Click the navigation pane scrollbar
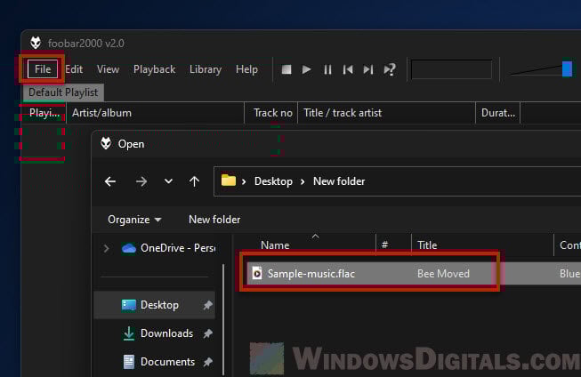 click(x=223, y=319)
